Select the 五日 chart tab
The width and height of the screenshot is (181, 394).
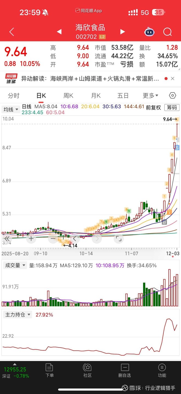[123, 96]
